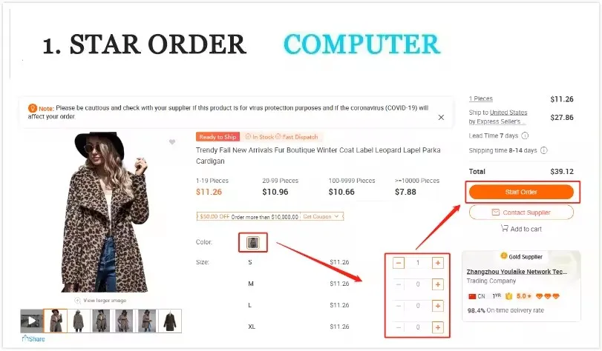
Task: Play the product video thumbnail
Action: pyautogui.click(x=31, y=321)
